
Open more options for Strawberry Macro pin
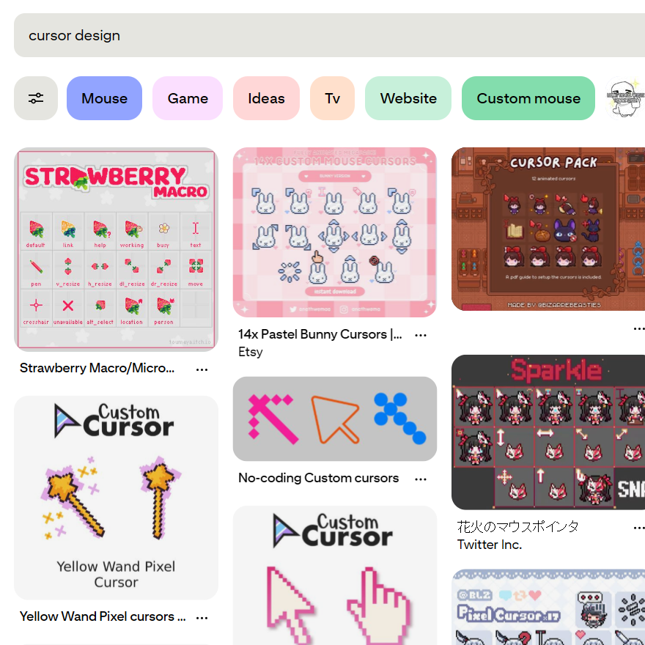click(x=202, y=369)
